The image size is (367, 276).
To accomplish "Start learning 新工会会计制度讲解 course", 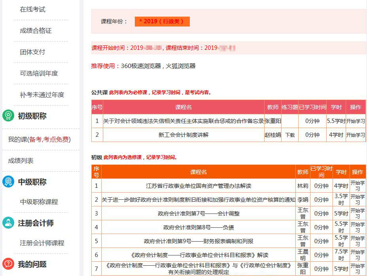I will (x=356, y=135).
